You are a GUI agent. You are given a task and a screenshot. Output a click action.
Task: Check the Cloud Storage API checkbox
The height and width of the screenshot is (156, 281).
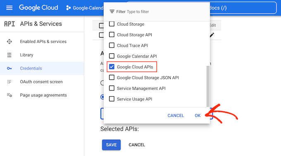click(x=112, y=34)
